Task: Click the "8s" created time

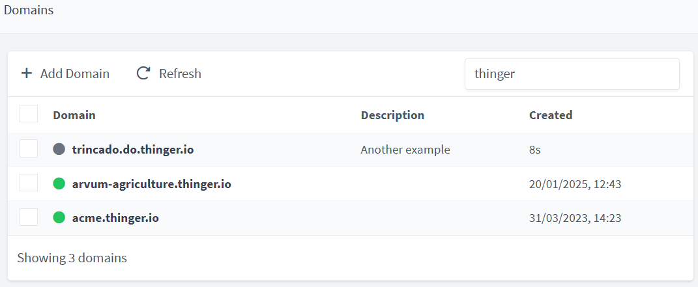Action: click(535, 150)
